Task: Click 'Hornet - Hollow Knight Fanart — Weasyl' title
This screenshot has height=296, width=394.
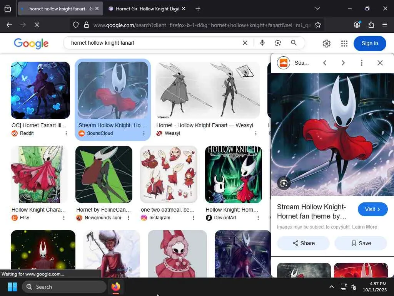Action: [x=205, y=125]
